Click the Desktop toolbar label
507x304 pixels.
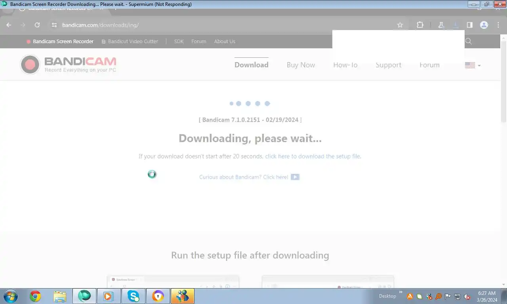(x=387, y=296)
